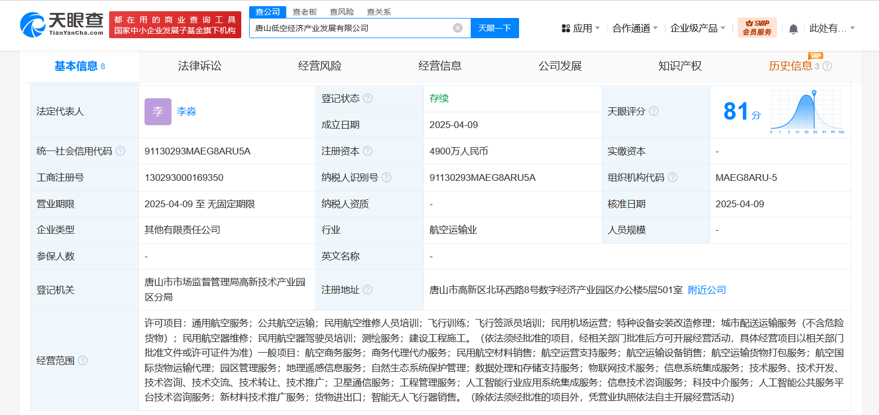879x415 pixels.
Task: Click help icon beside 历史信息 tab
Action: pyautogui.click(x=827, y=66)
